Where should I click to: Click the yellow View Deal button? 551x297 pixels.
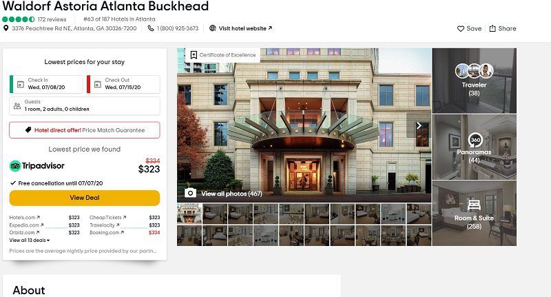[x=84, y=198]
